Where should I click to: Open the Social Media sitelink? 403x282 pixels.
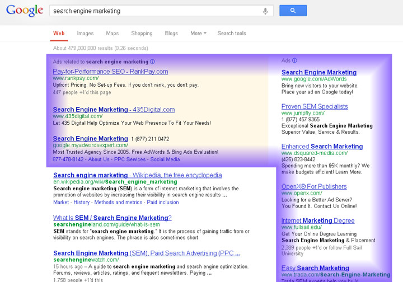(165, 159)
